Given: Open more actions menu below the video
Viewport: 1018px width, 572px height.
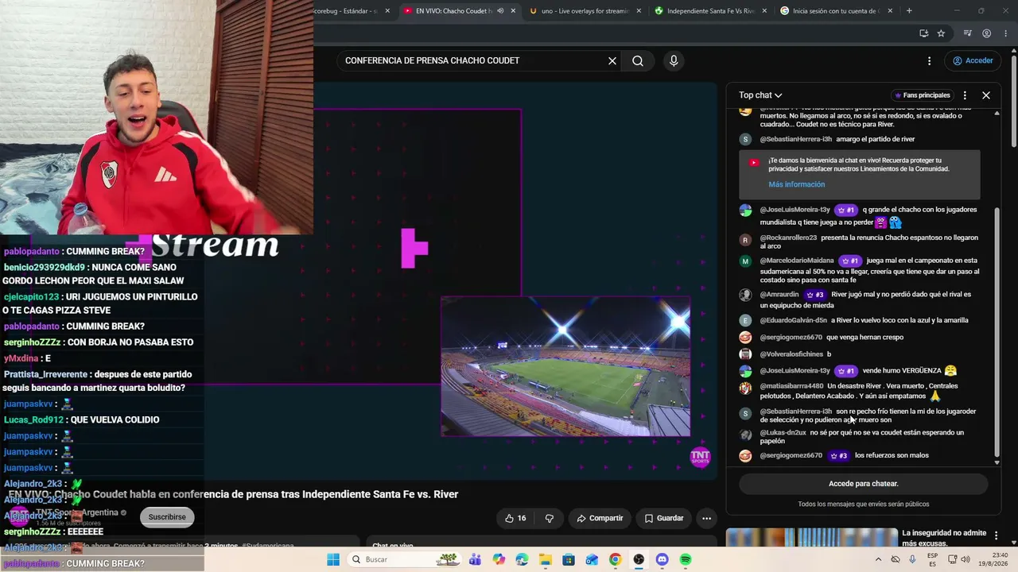Looking at the screenshot, I should point(706,518).
